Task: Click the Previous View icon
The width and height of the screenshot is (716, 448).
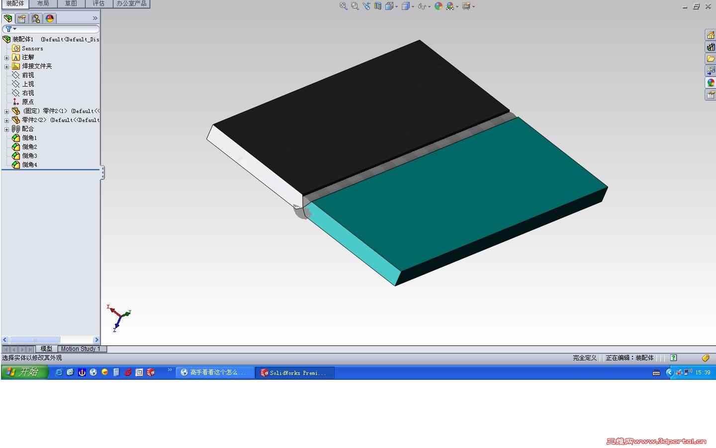Action: tap(366, 6)
